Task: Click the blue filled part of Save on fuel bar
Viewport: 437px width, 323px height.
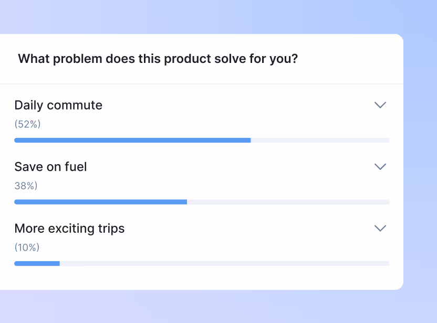Action: 100,202
